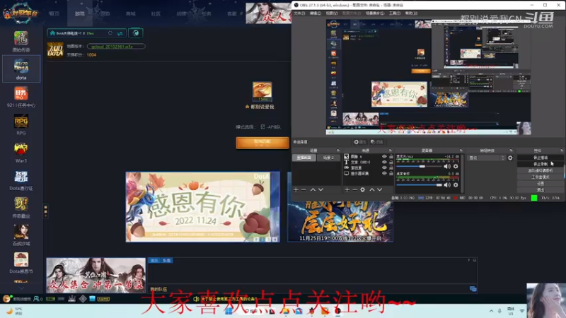Toggle the AP mode checkbox
The width and height of the screenshot is (566, 318).
point(262,127)
